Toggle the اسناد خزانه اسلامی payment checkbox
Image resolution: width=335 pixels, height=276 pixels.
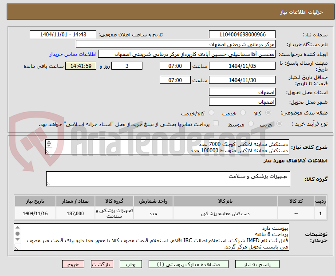point(216,123)
